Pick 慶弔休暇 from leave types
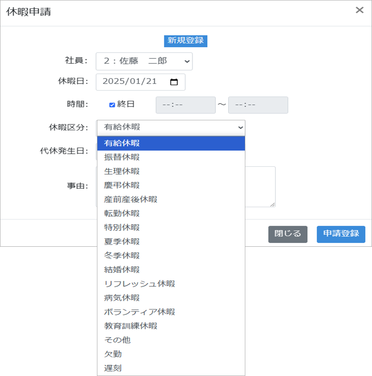Viewport: 372px width, 376px height. click(122, 186)
